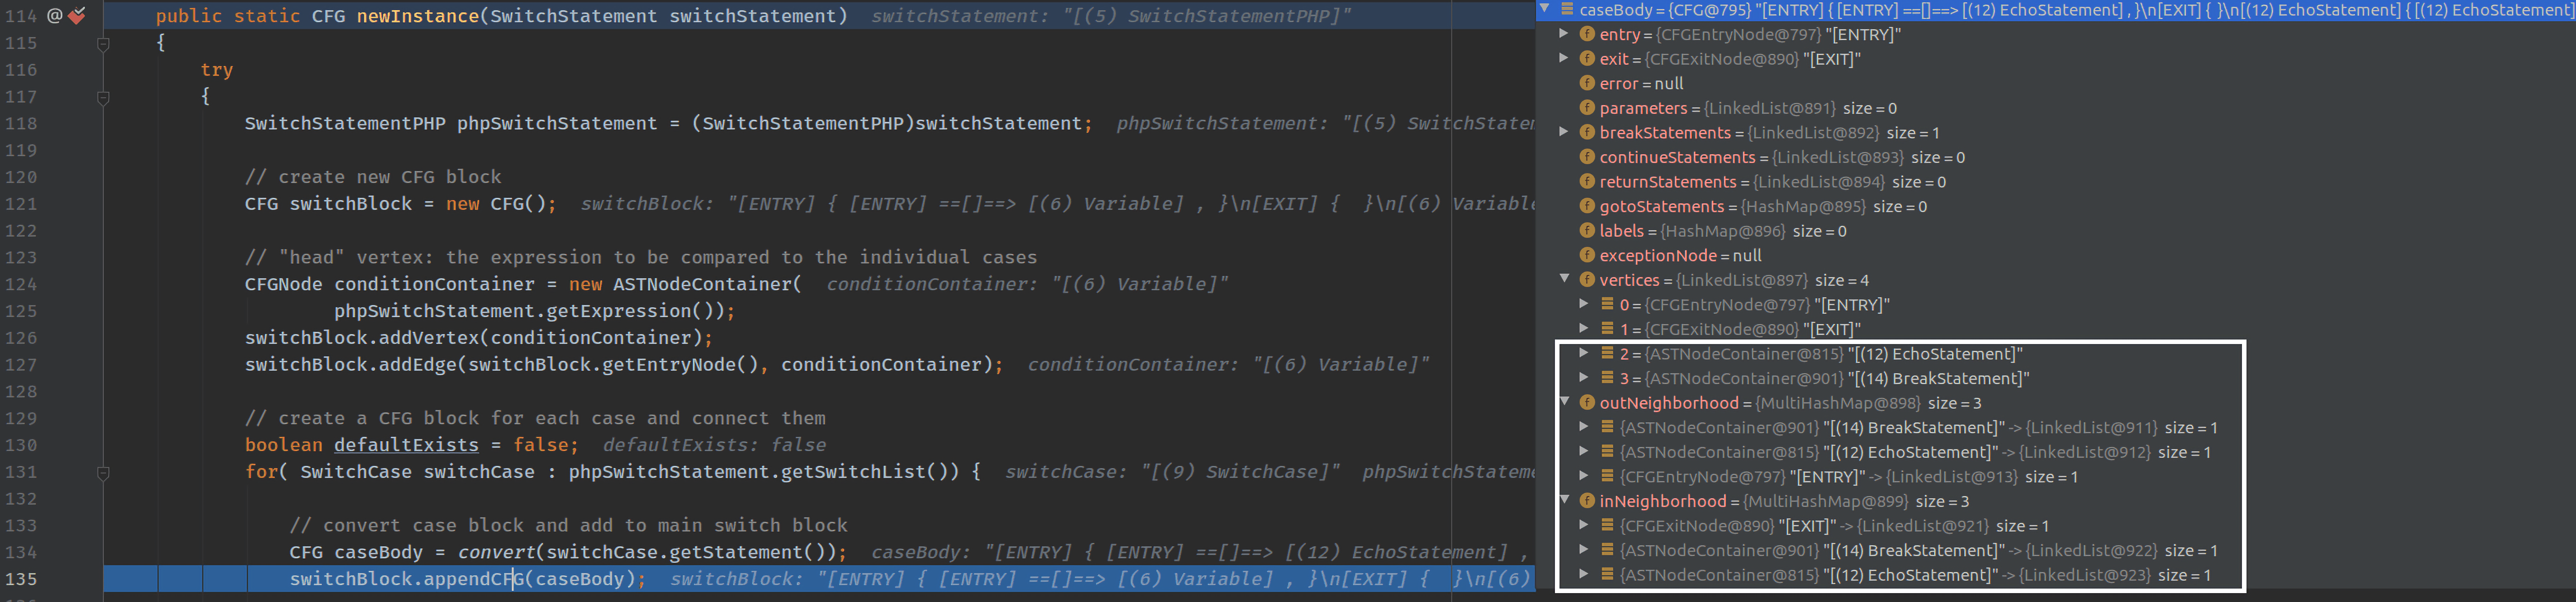This screenshot has width=2576, height=602.
Task: Collapse the outNeighborhood map node
Action: coord(1565,402)
